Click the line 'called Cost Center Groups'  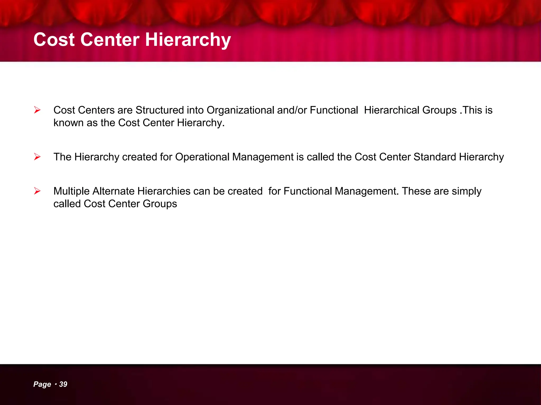[x=115, y=204]
